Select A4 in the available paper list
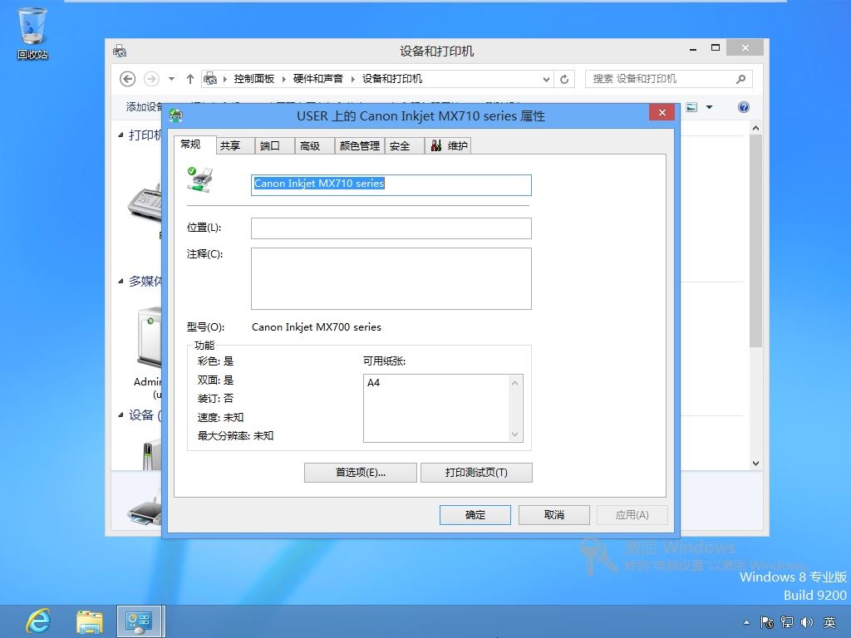The width and height of the screenshot is (851, 638). pyautogui.click(x=373, y=383)
